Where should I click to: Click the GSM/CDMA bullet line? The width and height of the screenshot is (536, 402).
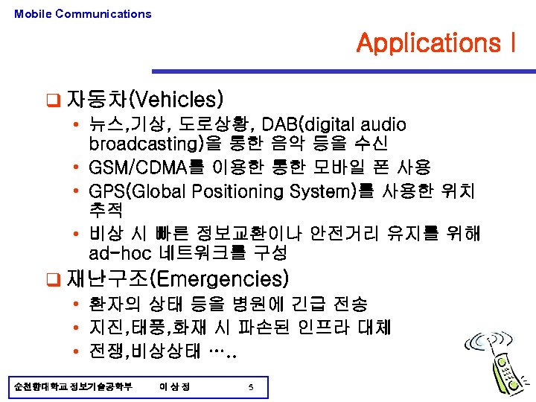[x=260, y=167]
